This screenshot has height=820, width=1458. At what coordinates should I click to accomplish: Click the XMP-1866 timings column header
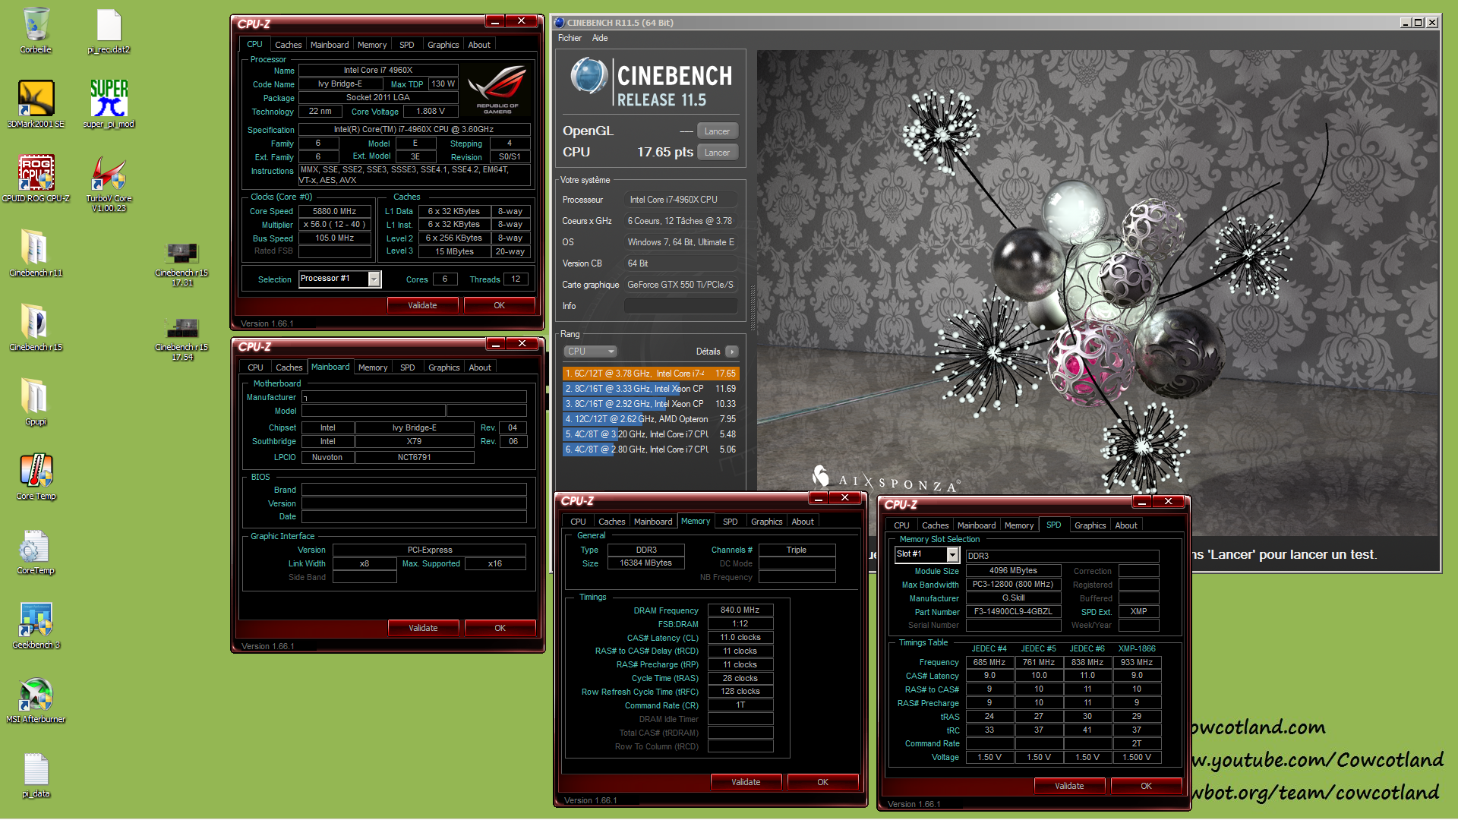point(1137,649)
